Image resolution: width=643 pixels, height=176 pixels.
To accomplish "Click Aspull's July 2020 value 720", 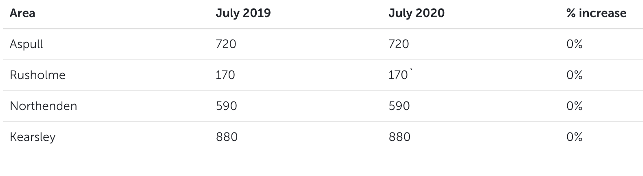I will [x=399, y=44].
